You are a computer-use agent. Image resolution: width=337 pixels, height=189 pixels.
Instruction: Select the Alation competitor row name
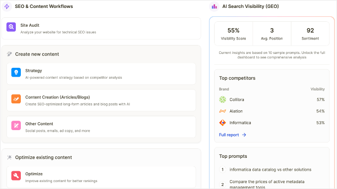[236, 111]
